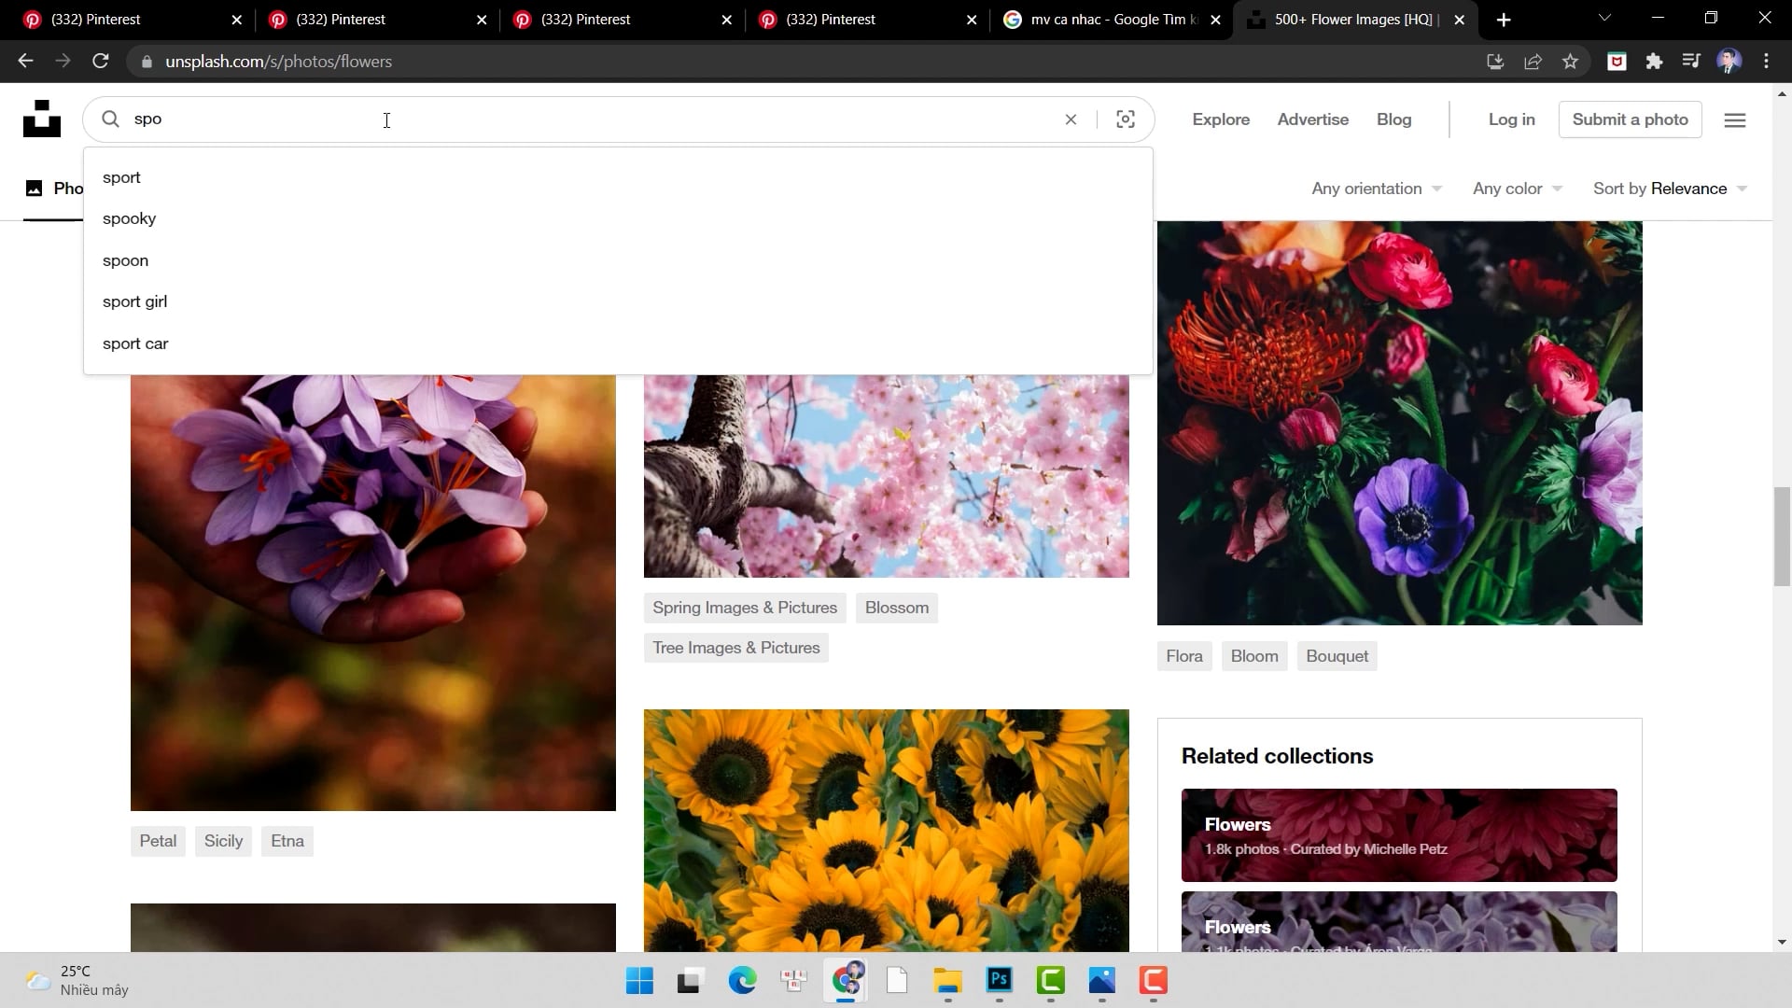Click the Submit a photo button
Image resolution: width=1792 pixels, height=1008 pixels.
[x=1630, y=119]
